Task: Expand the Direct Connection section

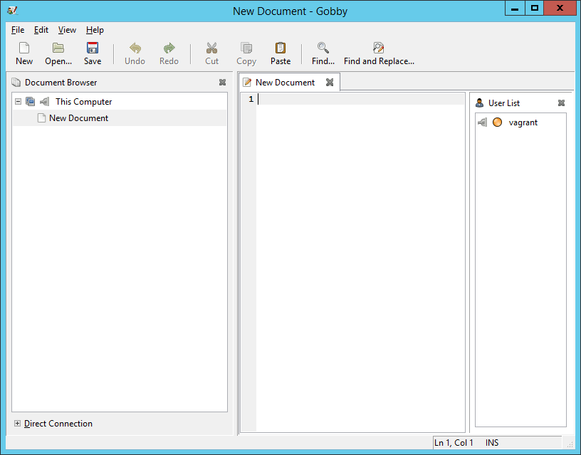Action: pos(17,423)
